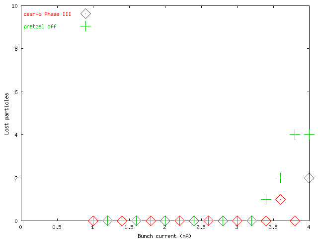Click the green plus point at two lost particles
The width and height of the screenshot is (318, 239).
pyautogui.click(x=280, y=178)
